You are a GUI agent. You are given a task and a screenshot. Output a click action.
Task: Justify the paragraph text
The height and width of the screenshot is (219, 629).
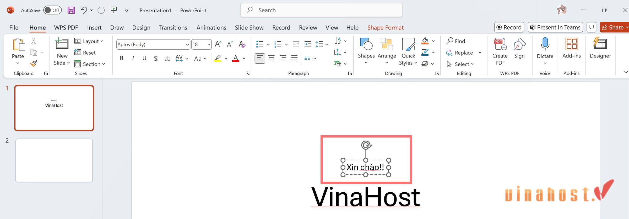point(294,58)
